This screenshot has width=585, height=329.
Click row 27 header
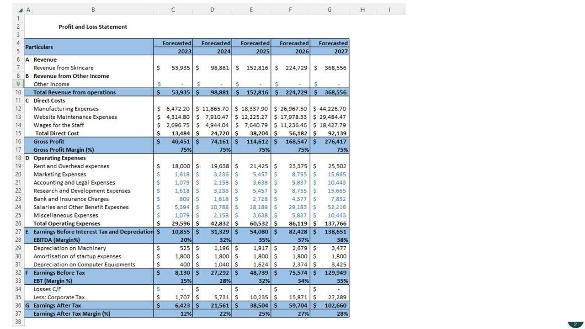point(18,232)
